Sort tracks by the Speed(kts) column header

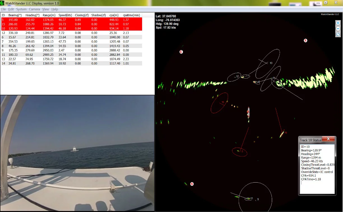click(65, 15)
